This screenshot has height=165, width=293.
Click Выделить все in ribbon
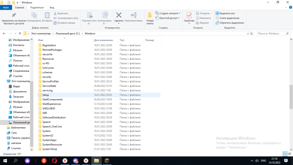(225, 13)
